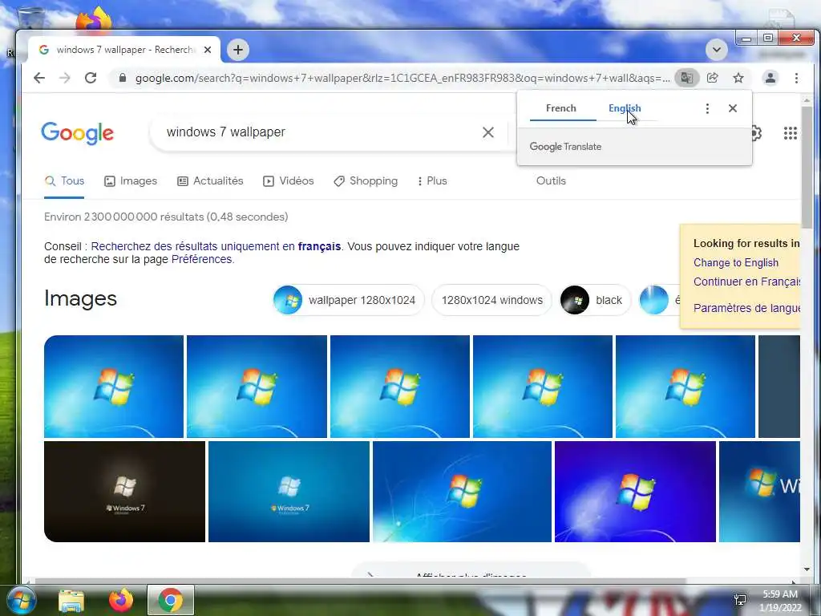Screen dimensions: 821x616
Task: Bookmark this page with star icon
Action: (738, 78)
